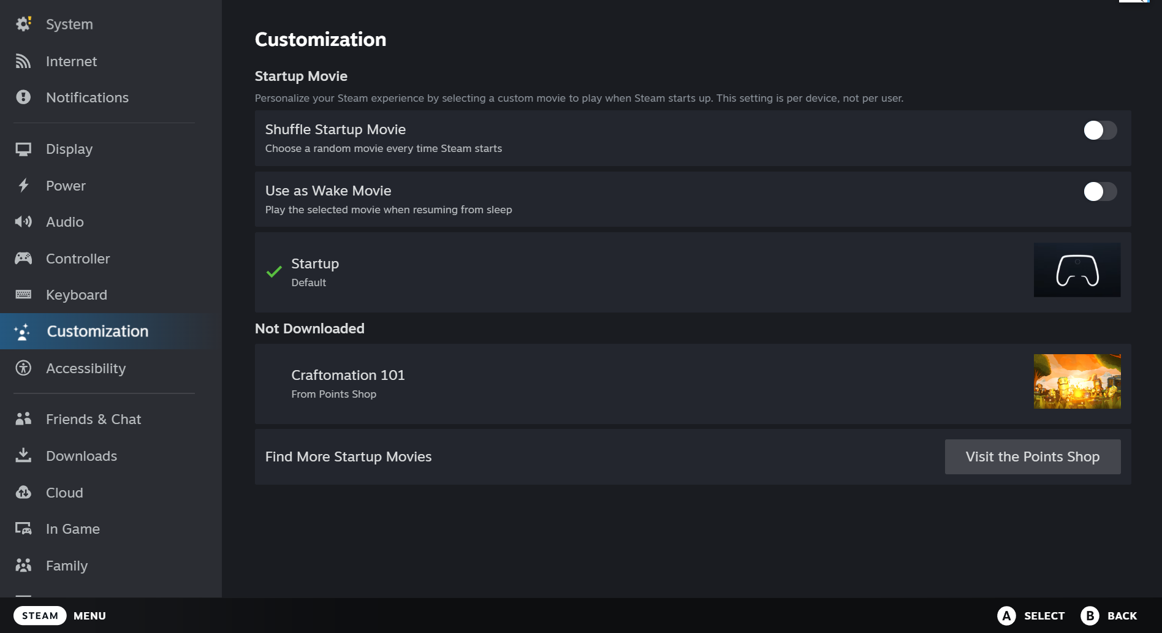The height and width of the screenshot is (633, 1162).
Task: Click the Craftomation 101 movie thumbnail
Action: pos(1077,381)
